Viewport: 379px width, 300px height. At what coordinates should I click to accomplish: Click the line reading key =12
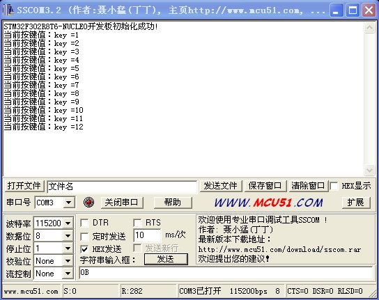point(43,127)
